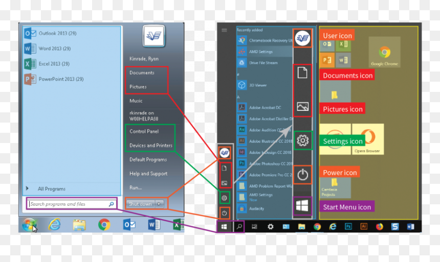Open the Kinrade, Ryan user folder
Image resolution: width=440 pixels, height=262 pixels.
tap(144, 59)
